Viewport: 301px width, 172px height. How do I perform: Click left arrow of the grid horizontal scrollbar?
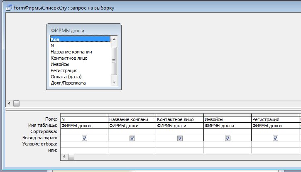coord(64,157)
